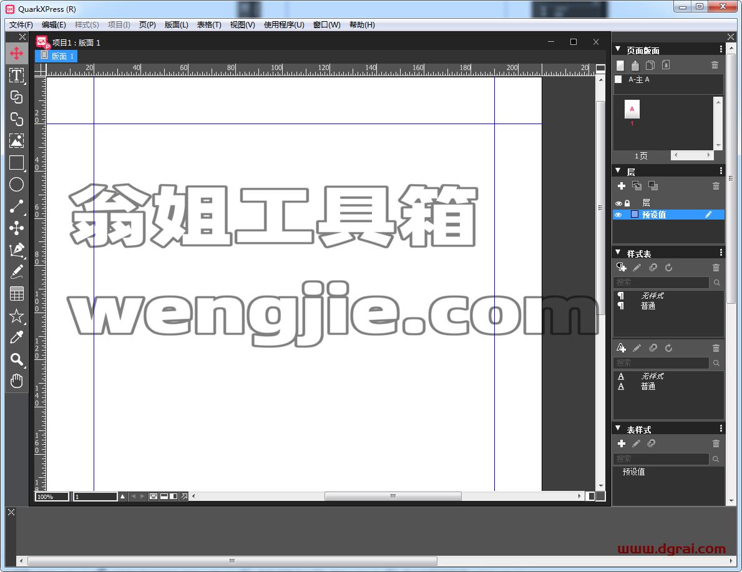Image resolution: width=742 pixels, height=572 pixels.
Task: Click the duplicate master page icon
Action: (x=650, y=65)
